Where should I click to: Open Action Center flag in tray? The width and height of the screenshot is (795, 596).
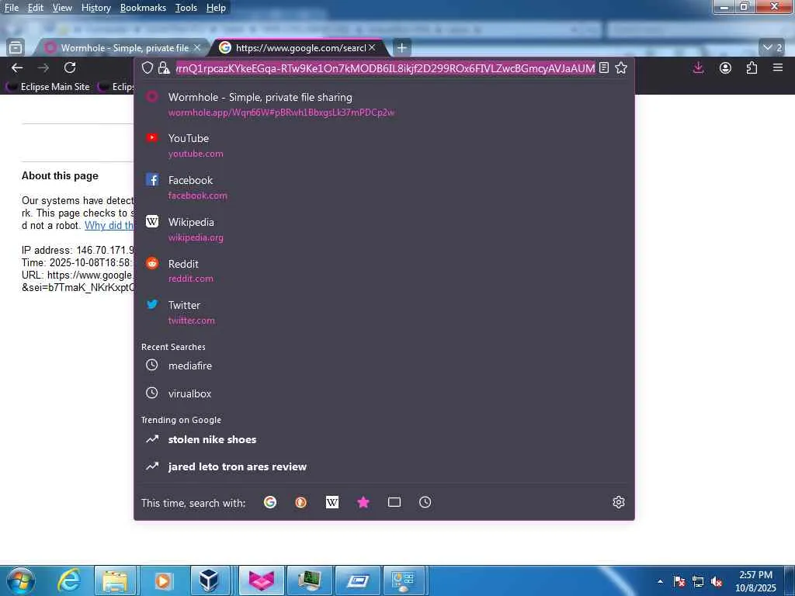tap(679, 581)
